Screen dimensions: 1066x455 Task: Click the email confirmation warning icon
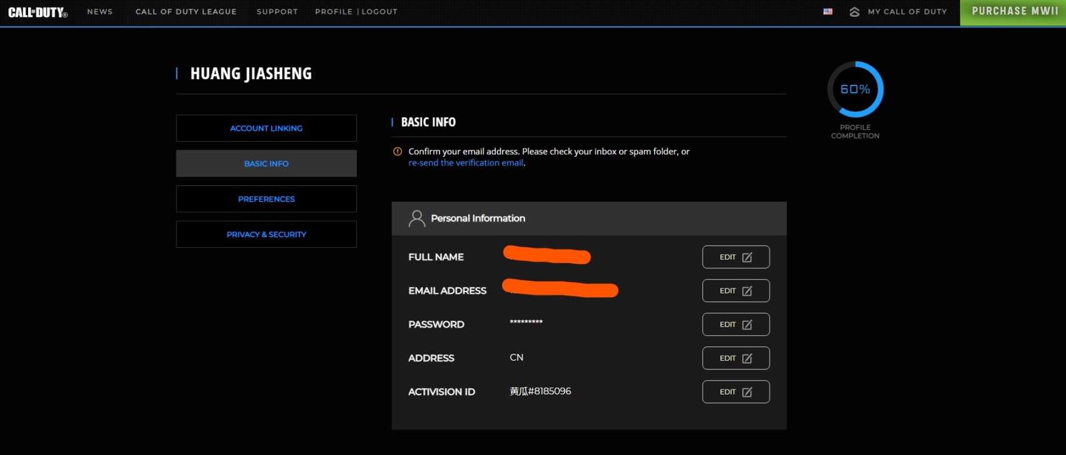pos(397,151)
